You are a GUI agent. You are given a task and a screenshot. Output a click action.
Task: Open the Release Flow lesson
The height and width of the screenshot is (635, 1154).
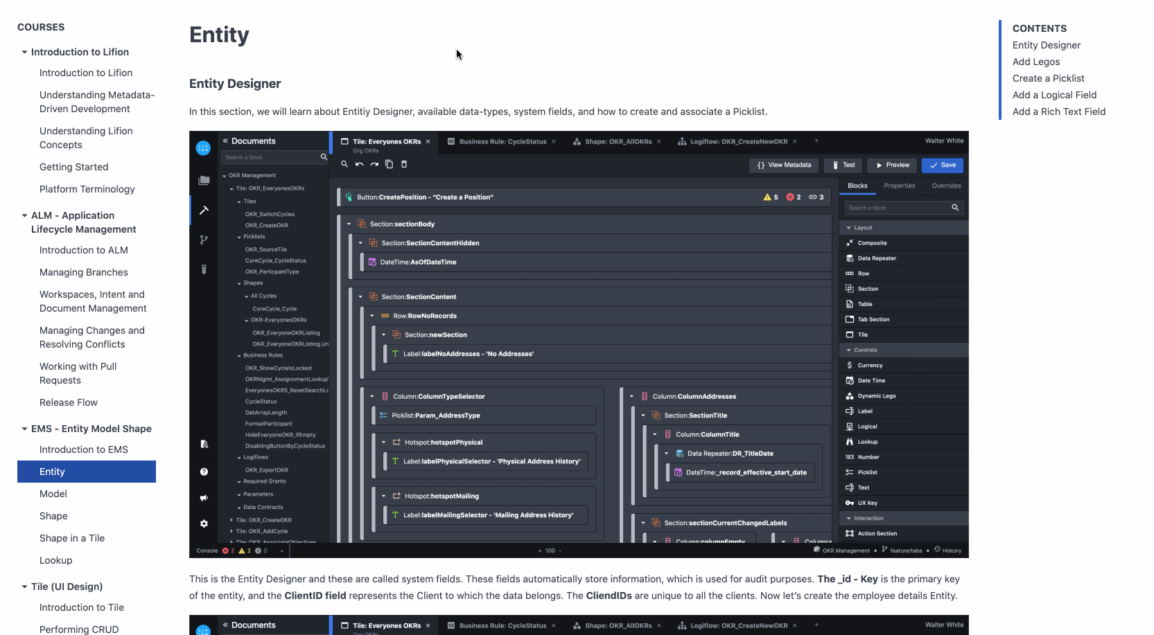coord(69,402)
